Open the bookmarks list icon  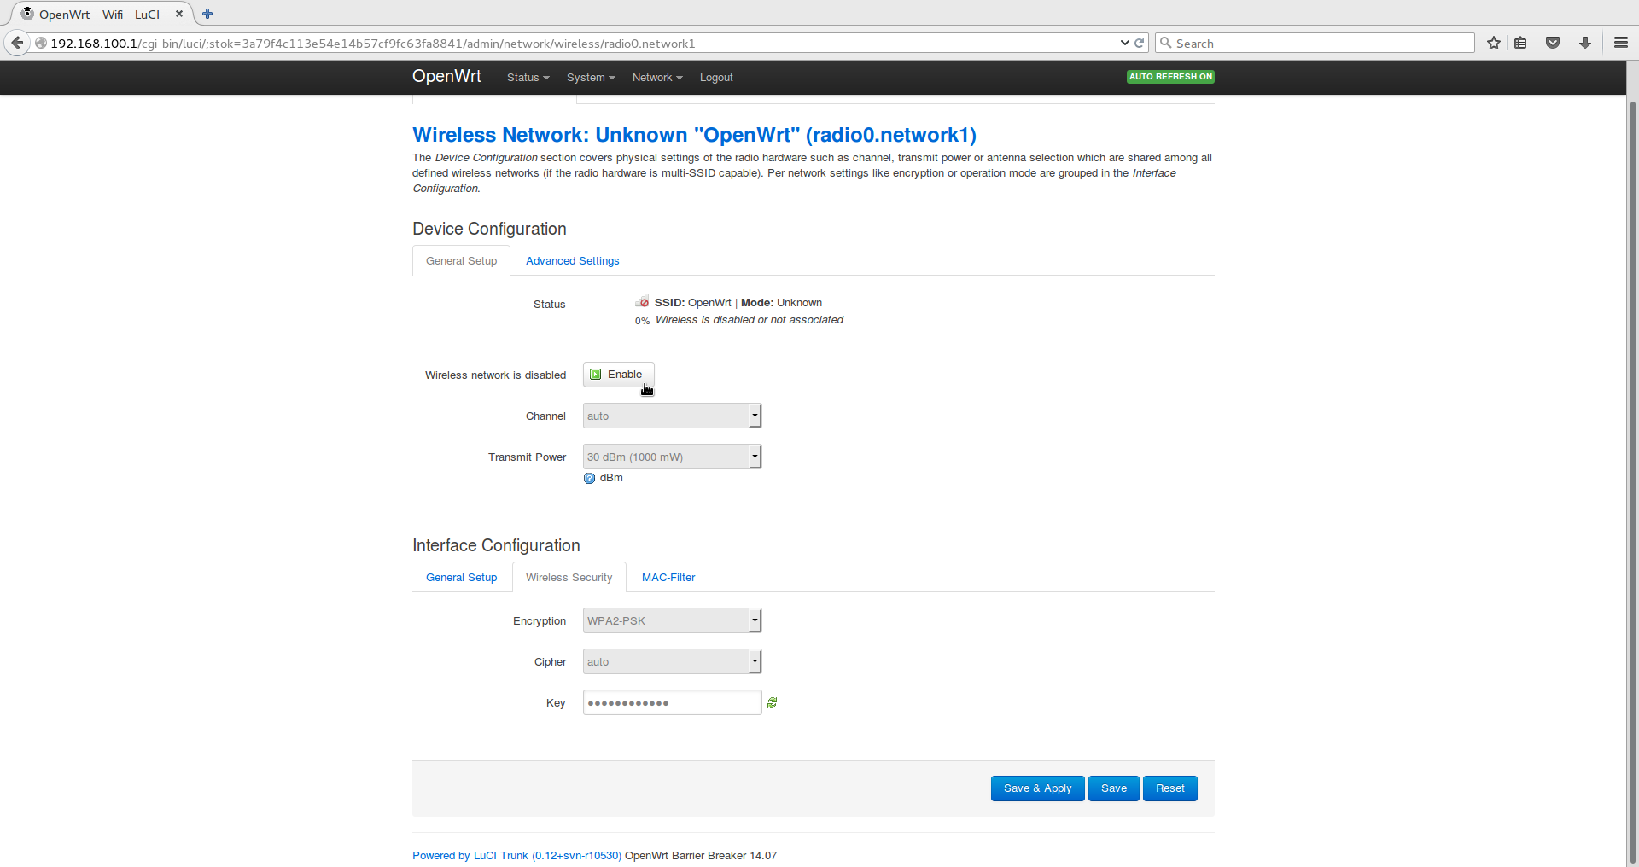click(1520, 43)
